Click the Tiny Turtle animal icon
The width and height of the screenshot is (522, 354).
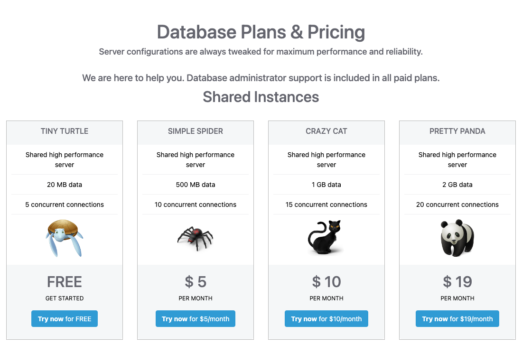click(x=64, y=238)
